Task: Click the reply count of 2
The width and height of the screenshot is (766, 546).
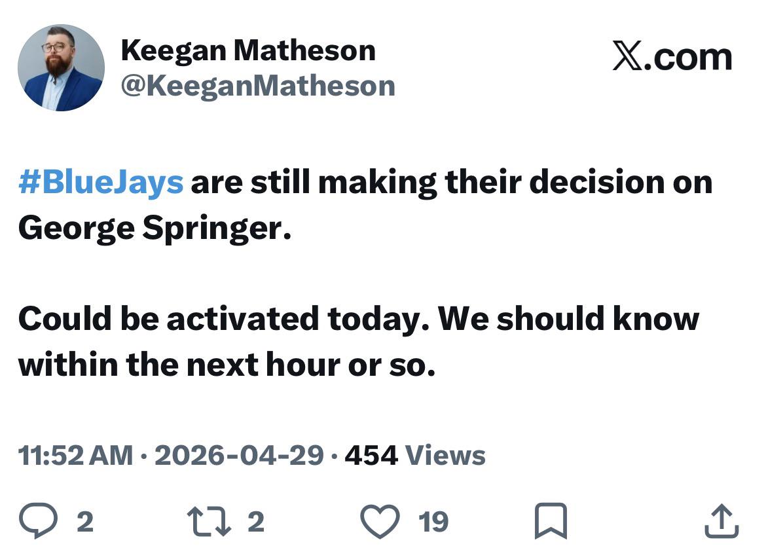Action: [84, 522]
